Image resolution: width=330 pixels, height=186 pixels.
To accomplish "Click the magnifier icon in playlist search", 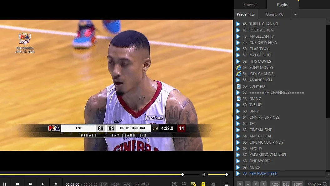I will point(325,184).
